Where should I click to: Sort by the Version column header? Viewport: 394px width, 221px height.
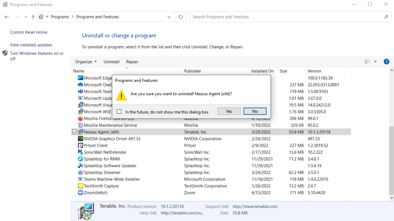(328, 71)
